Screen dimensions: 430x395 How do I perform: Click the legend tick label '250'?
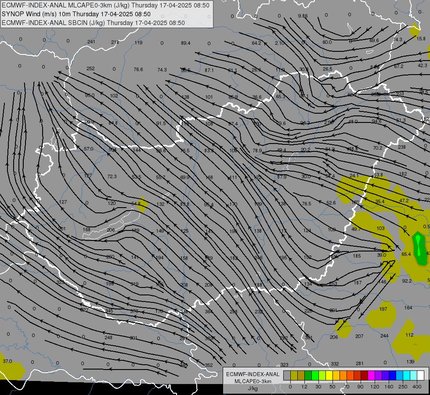coord(403,387)
